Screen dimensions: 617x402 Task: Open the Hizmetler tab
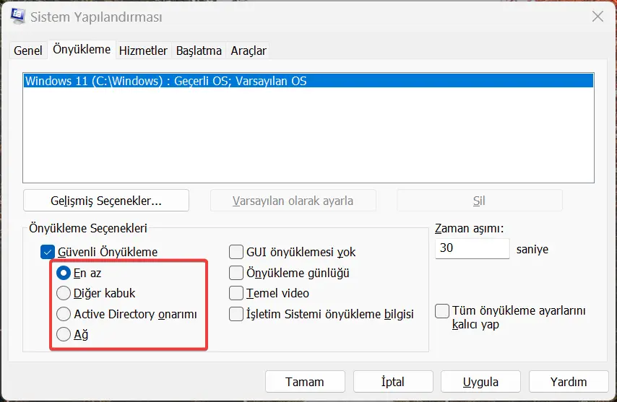(143, 51)
